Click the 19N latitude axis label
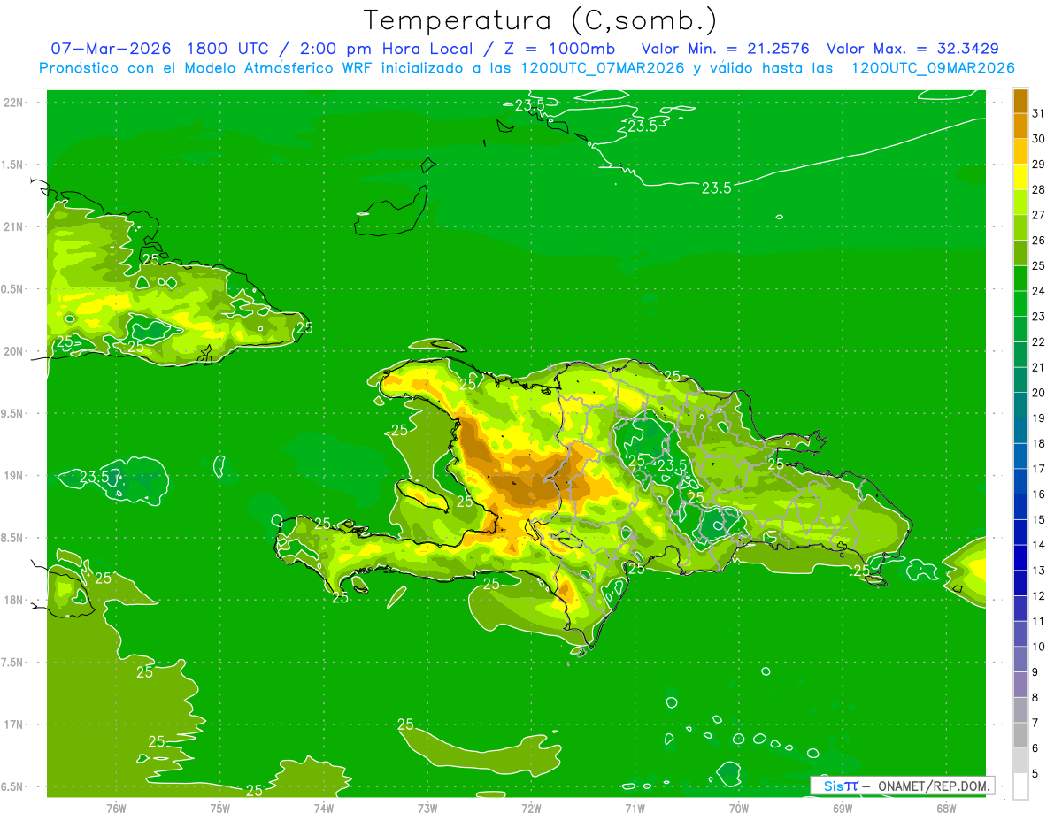The width and height of the screenshot is (1062, 820). point(15,475)
